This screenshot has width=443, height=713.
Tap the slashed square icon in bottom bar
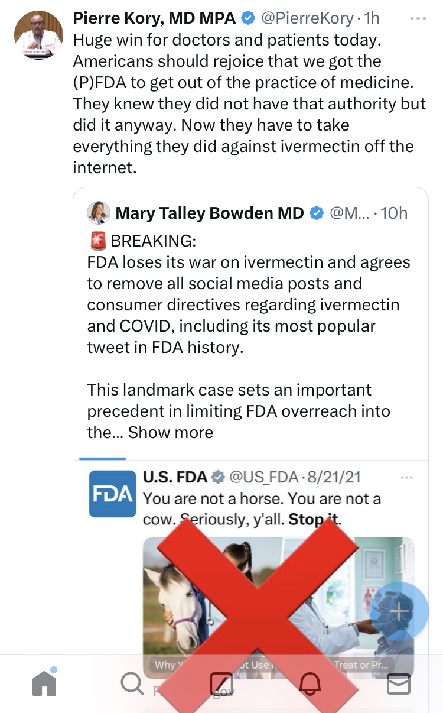point(221,684)
